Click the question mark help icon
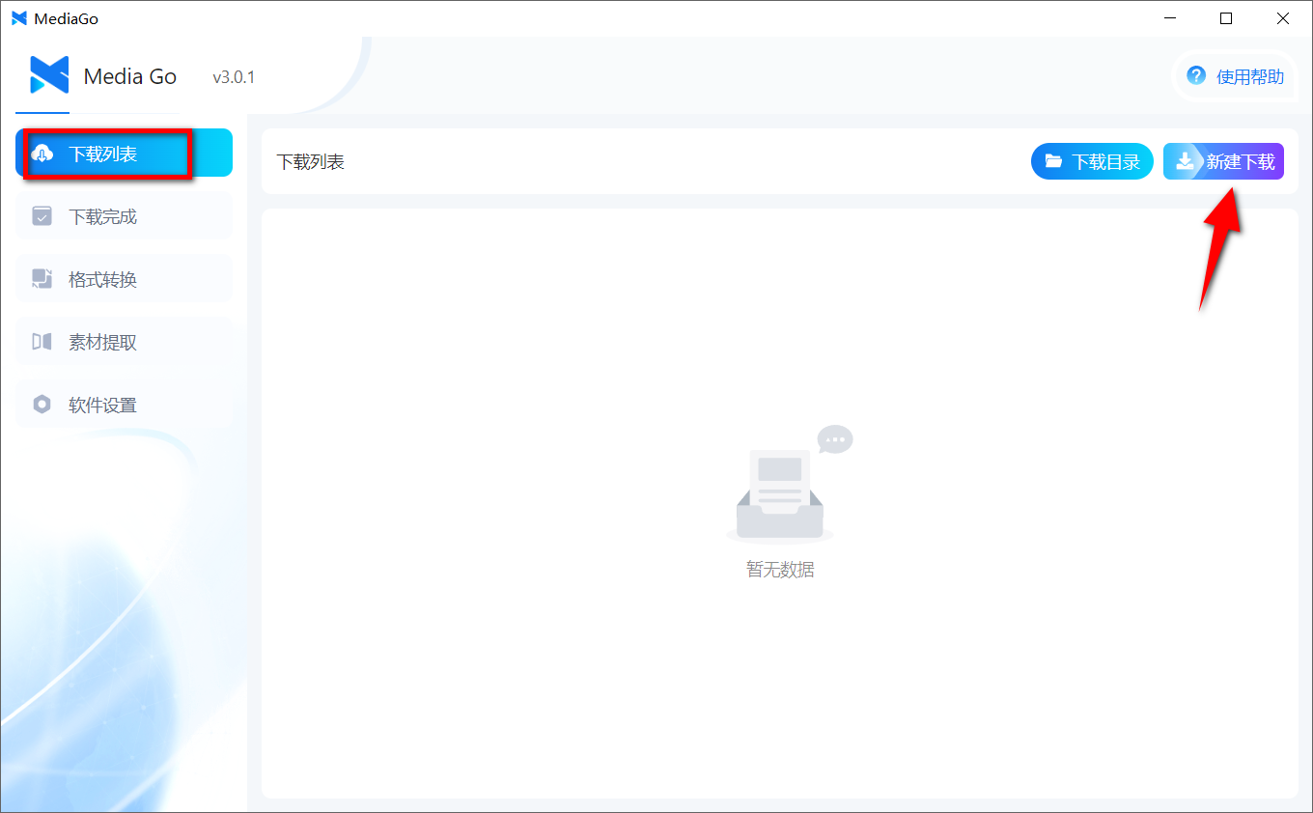Image resolution: width=1313 pixels, height=813 pixels. click(1196, 75)
